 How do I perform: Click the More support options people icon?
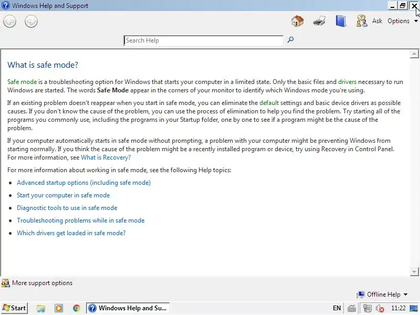[6, 283]
